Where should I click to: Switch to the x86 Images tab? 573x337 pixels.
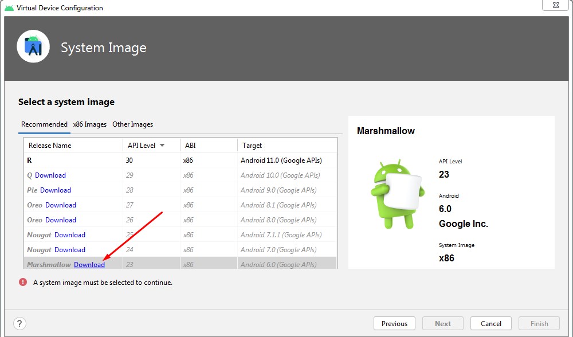pos(90,124)
